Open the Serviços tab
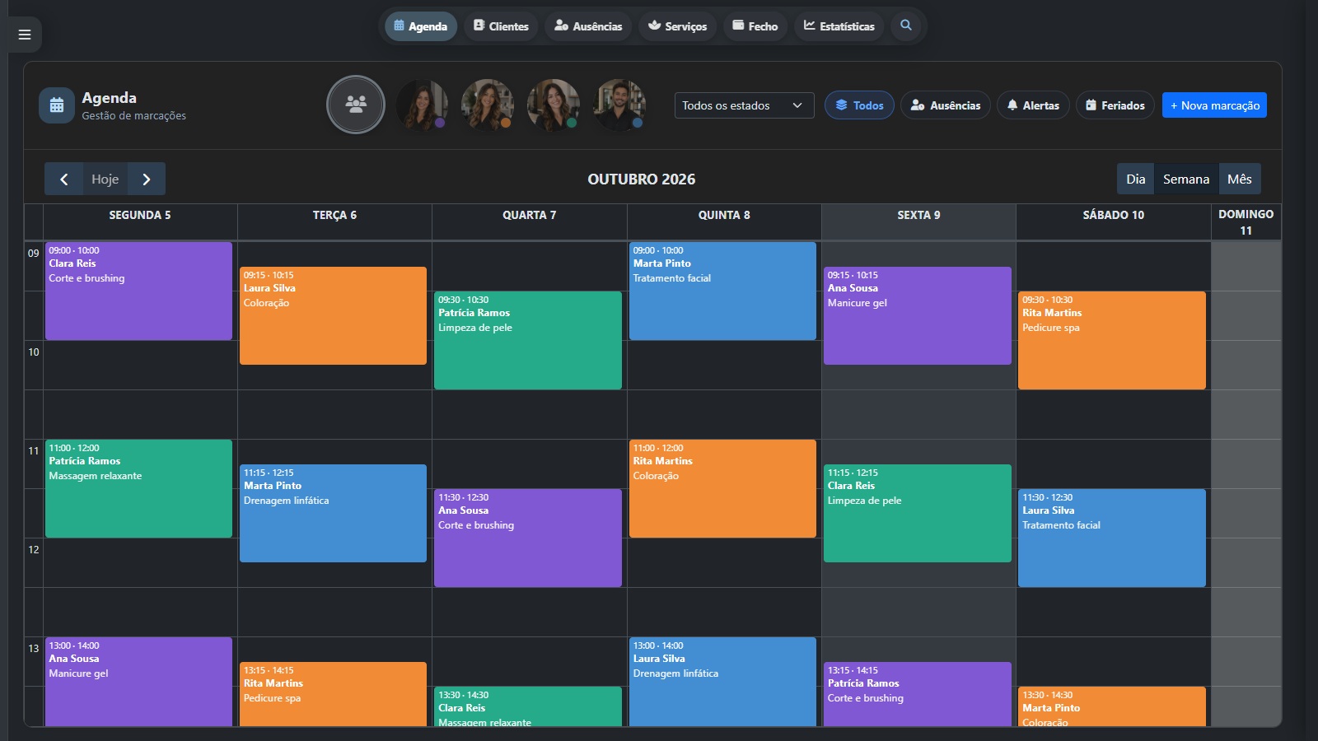Screen dimensions: 1318x741 point(677,26)
